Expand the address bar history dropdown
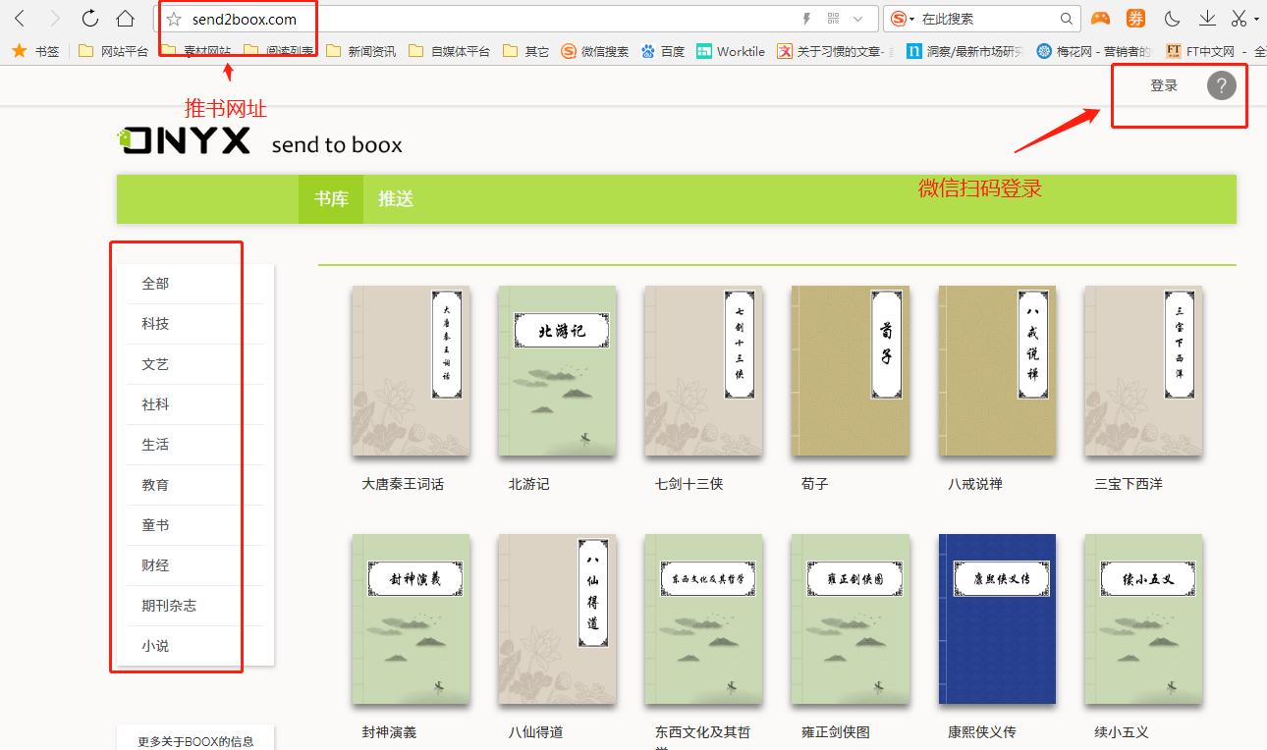Screen dimensions: 1267x750 pyautogui.click(x=858, y=19)
